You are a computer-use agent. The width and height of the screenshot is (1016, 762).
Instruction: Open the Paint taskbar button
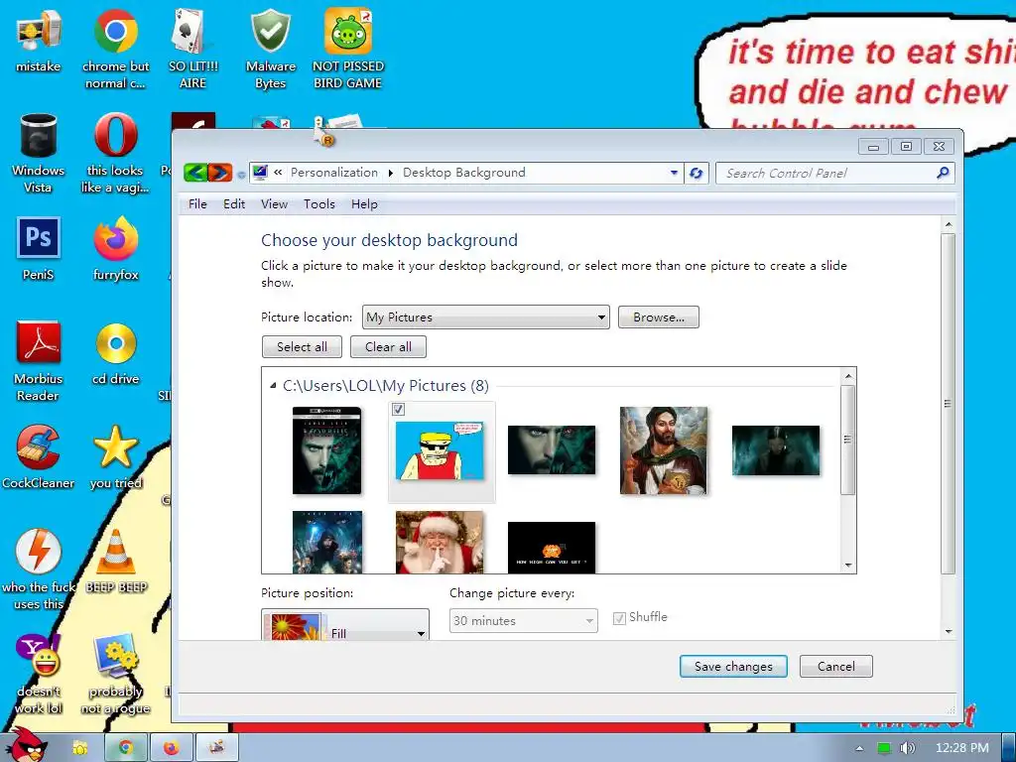tap(217, 748)
